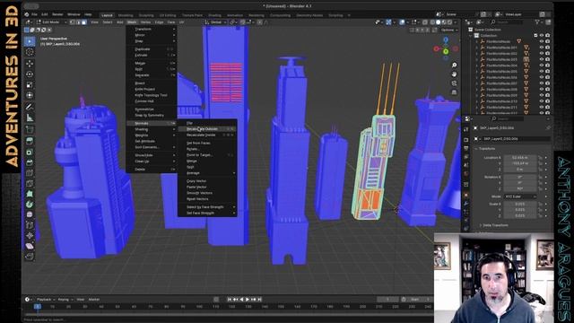Image resolution: width=574 pixels, height=323 pixels.
Task: Select the Smooth tool
Action: [30, 214]
